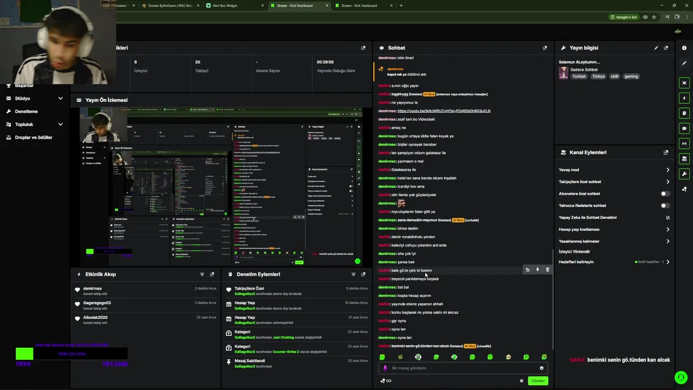Open Droplar ve ödüller in sidebar
693x390 pixels.
[x=34, y=137]
